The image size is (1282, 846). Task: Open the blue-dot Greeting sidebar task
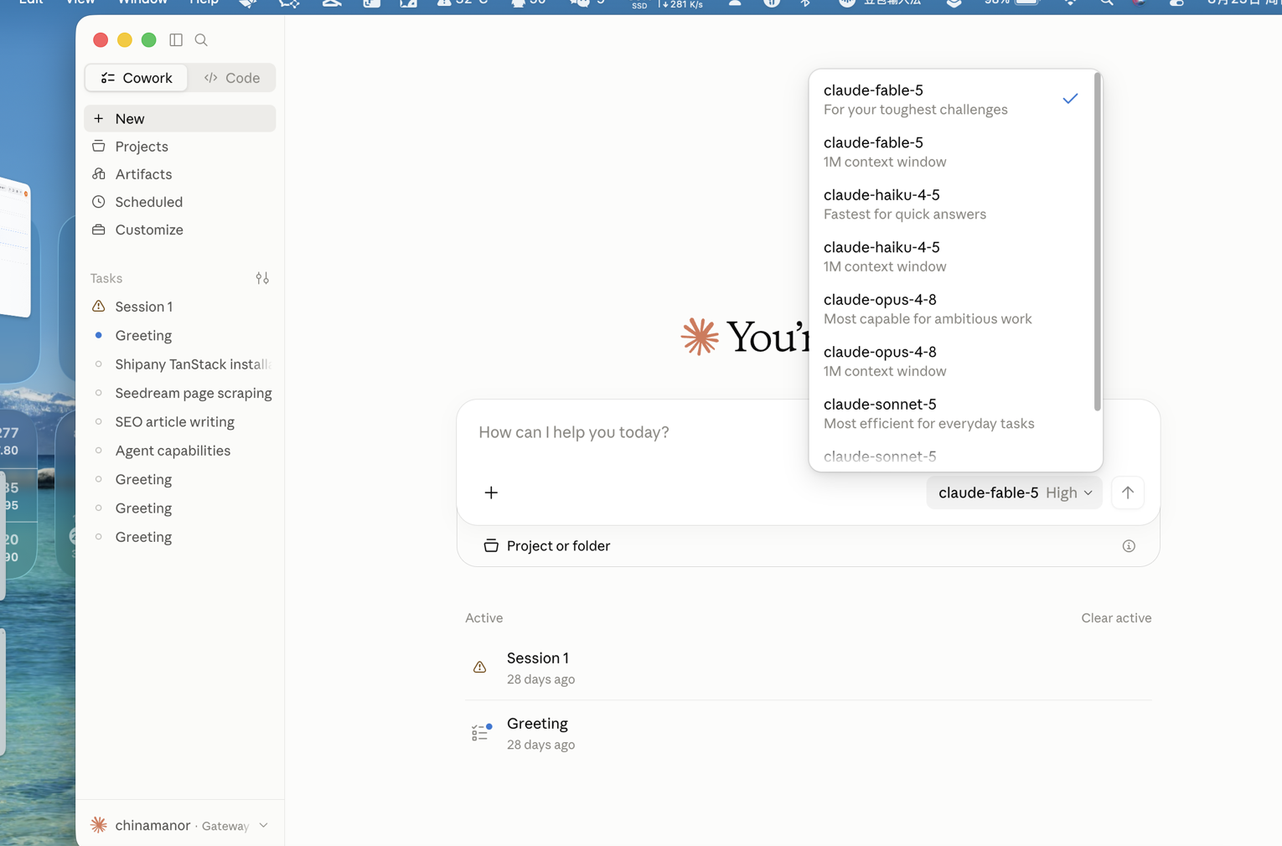coord(179,336)
